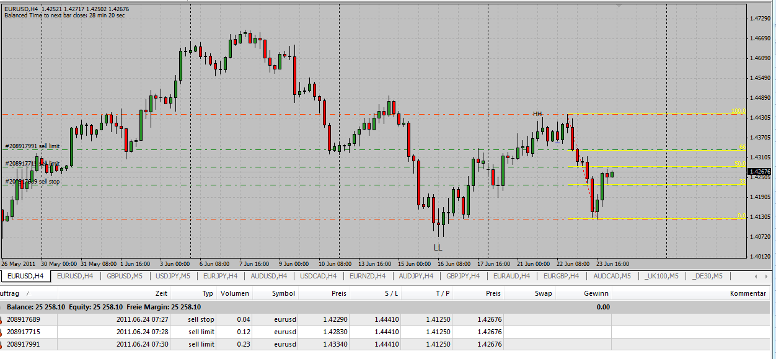The width and height of the screenshot is (776, 359).
Task: Click order icon of ticket 208917715
Action: [2, 332]
